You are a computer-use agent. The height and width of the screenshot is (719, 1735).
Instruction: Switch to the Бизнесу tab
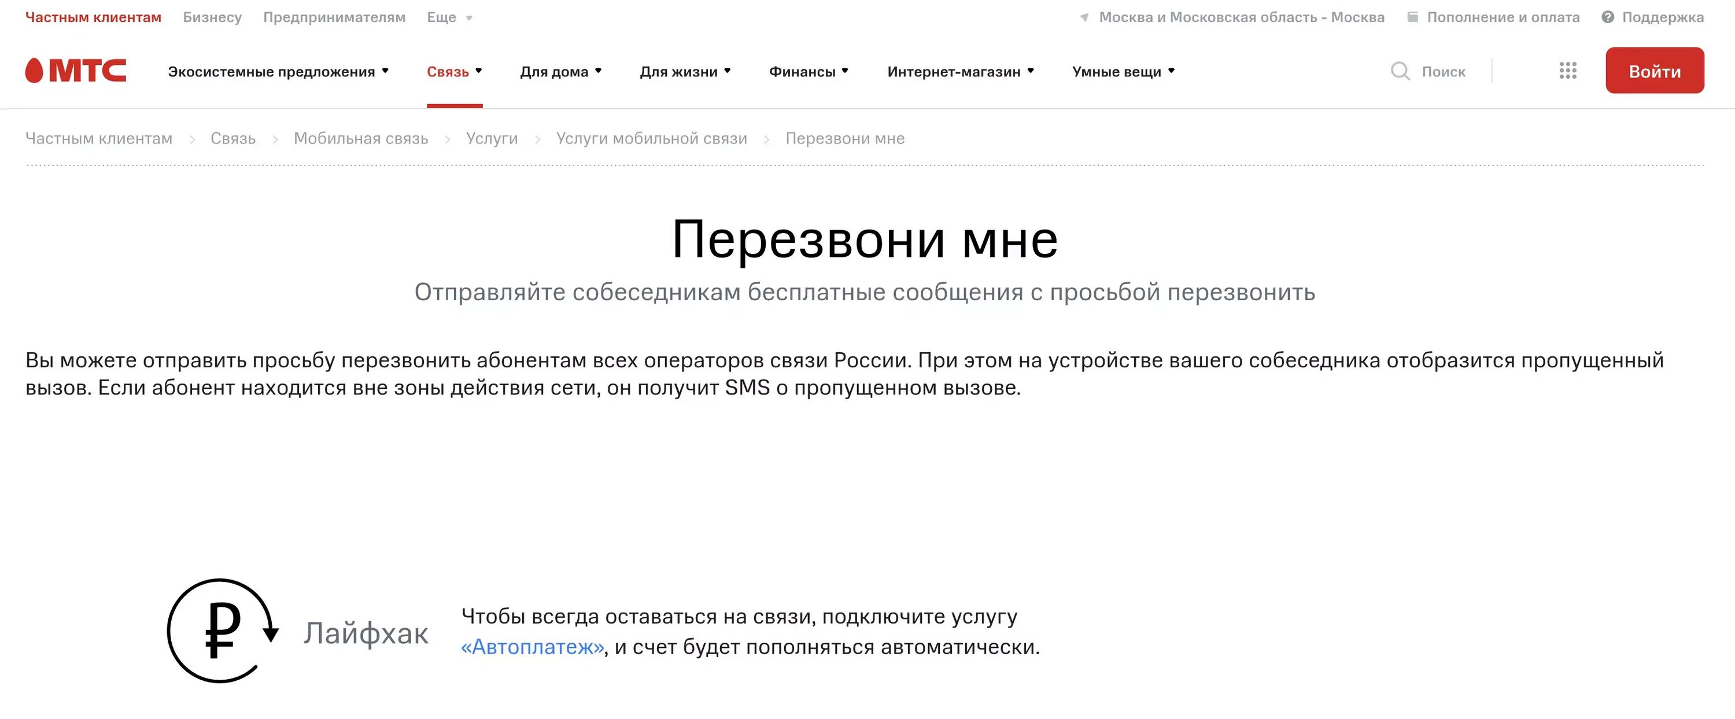click(x=212, y=17)
